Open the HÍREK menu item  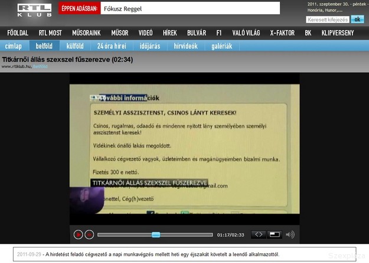tap(169, 33)
